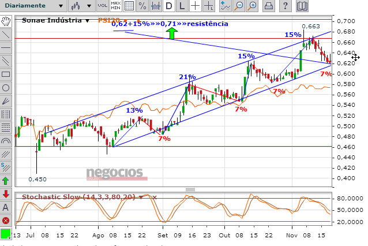Select the S speed lines tool
368x246 pixels.
pyautogui.click(x=6, y=167)
